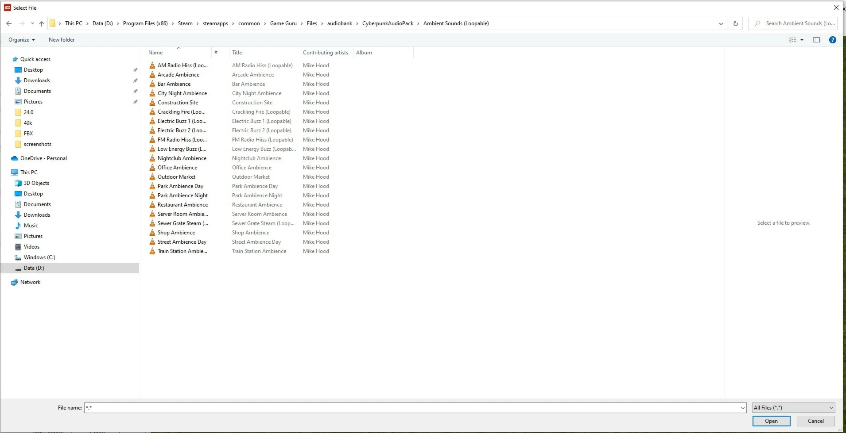Sort by the Title column header
Viewport: 846px width, 433px height.
[x=264, y=53]
